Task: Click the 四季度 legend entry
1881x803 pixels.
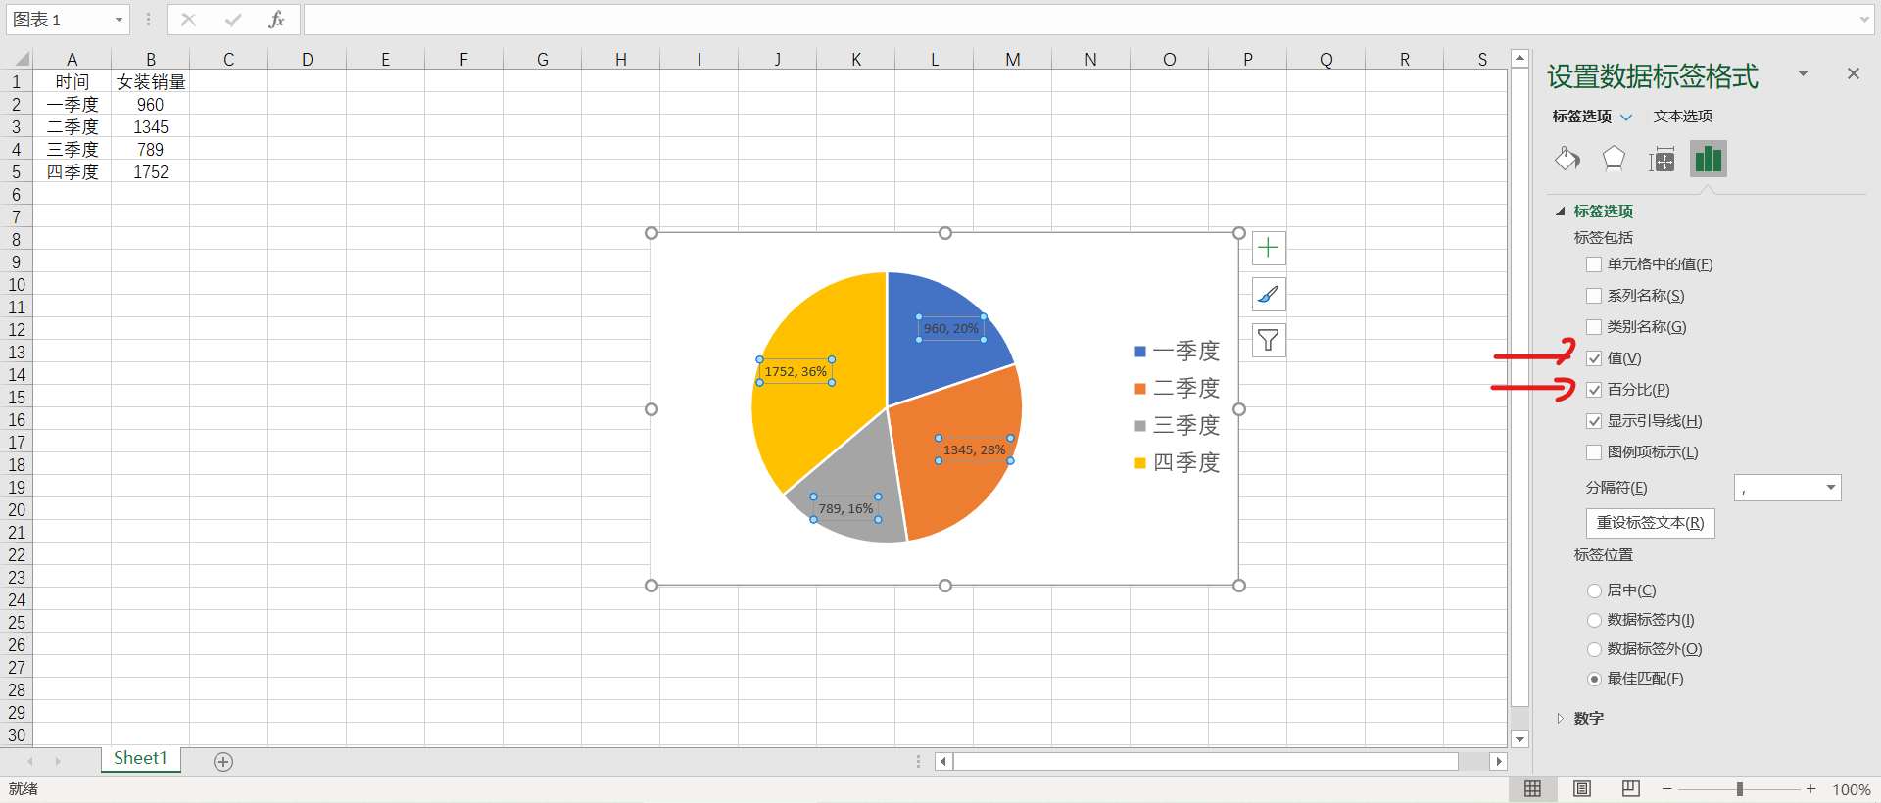Action: (1177, 462)
